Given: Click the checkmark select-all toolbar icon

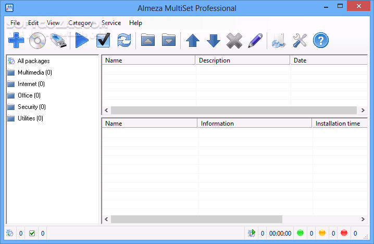Looking at the screenshot, I should click(x=103, y=40).
